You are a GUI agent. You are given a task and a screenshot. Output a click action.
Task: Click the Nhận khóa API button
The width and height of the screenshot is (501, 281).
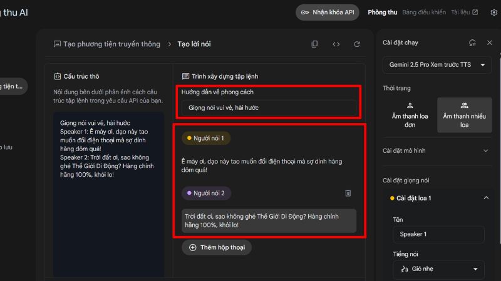[328, 12]
